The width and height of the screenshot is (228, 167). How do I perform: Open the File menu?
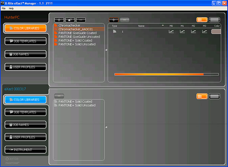[3, 8]
